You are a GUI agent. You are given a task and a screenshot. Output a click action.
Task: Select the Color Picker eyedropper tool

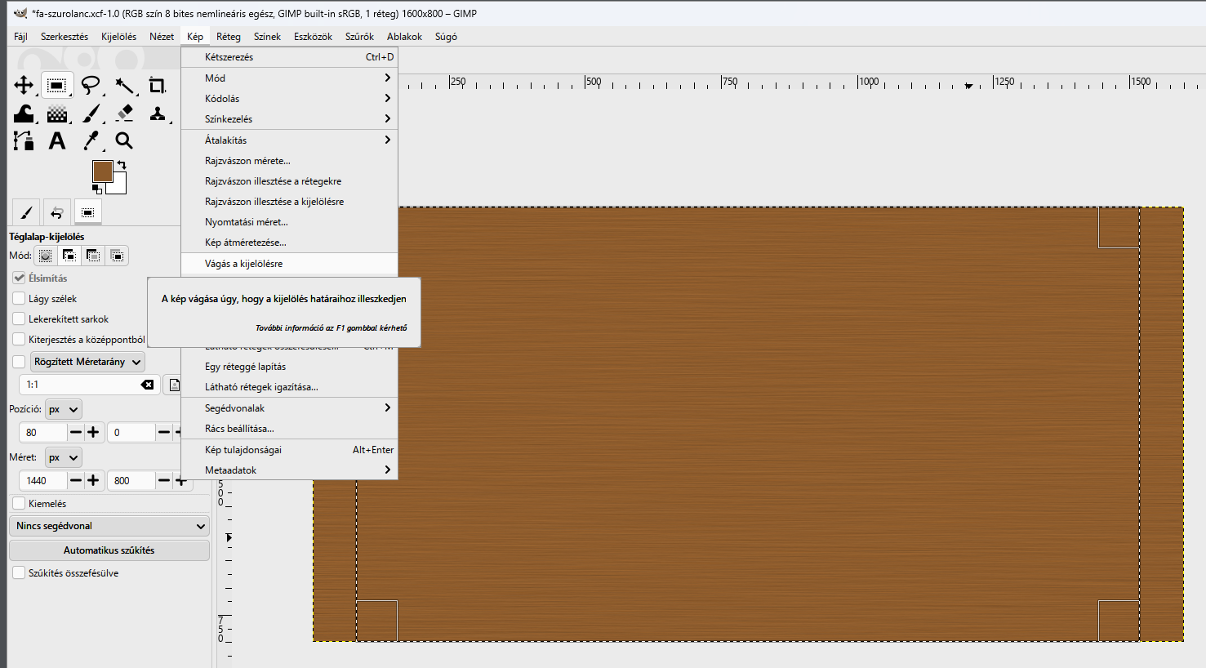tap(91, 140)
